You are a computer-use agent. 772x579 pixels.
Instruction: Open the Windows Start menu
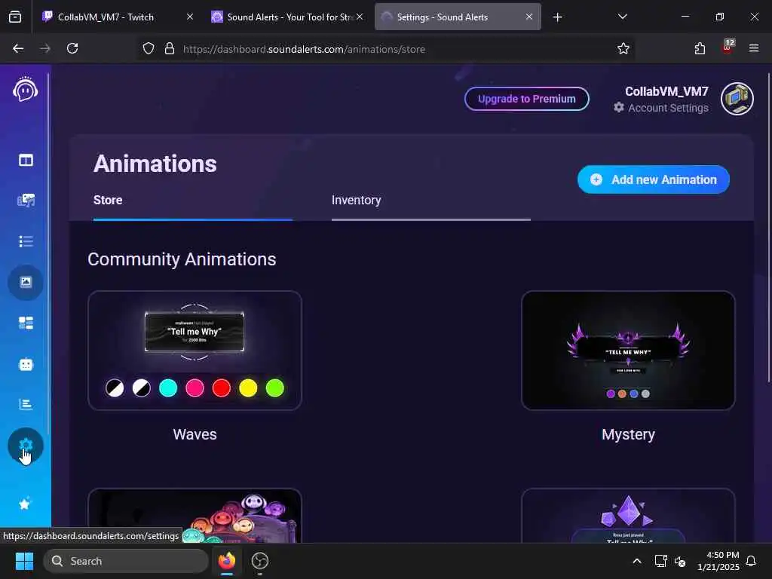point(24,561)
